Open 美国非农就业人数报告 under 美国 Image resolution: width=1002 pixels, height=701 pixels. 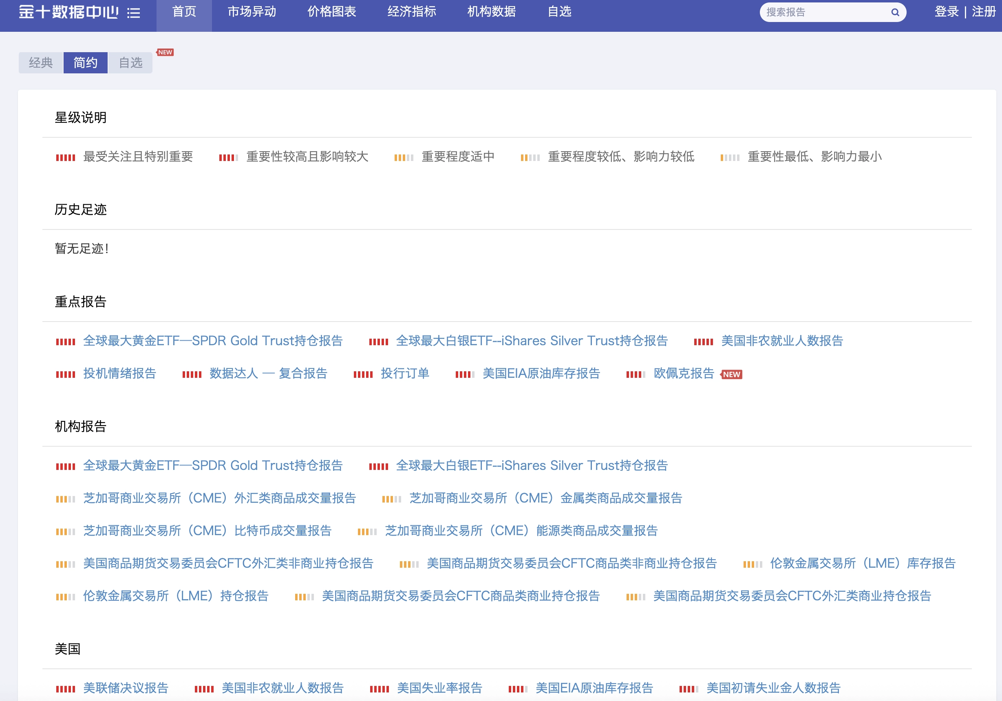pyautogui.click(x=283, y=688)
